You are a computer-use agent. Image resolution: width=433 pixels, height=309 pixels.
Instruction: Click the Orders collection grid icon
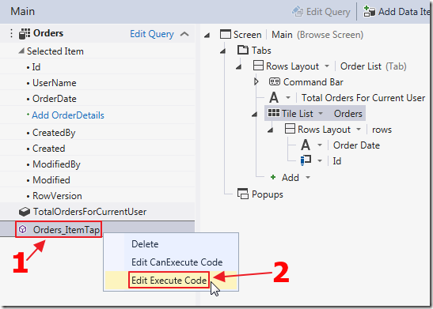coord(25,34)
